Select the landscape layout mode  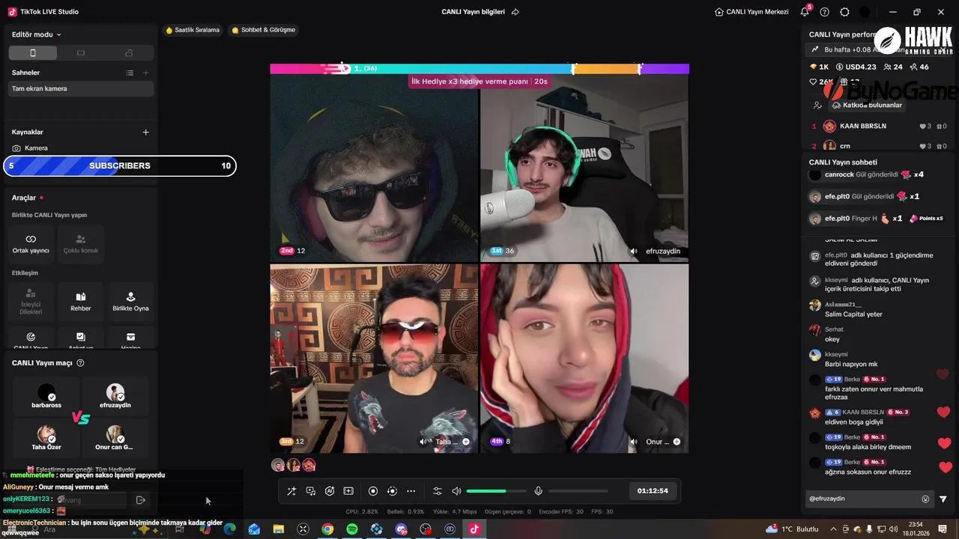[x=81, y=53]
